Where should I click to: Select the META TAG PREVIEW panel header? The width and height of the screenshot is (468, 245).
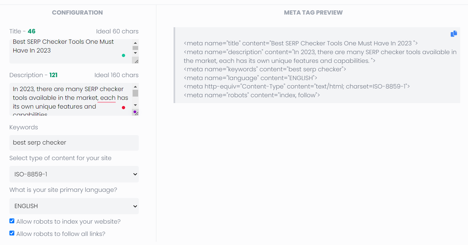click(x=313, y=12)
